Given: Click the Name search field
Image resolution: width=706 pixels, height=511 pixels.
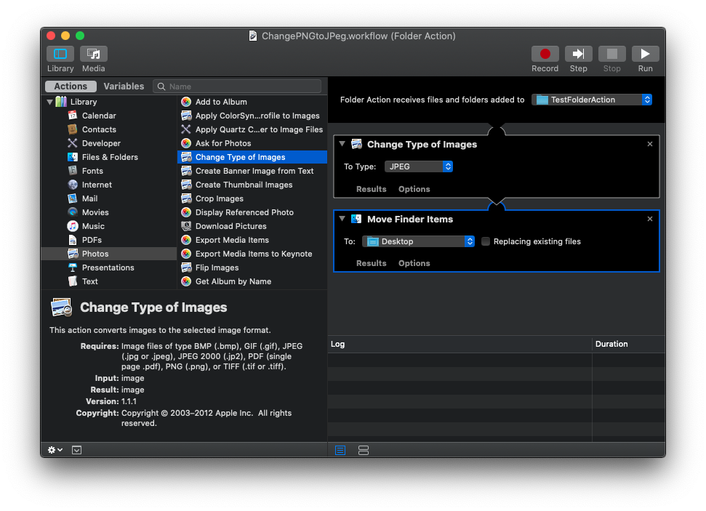Looking at the screenshot, I should click(x=240, y=86).
